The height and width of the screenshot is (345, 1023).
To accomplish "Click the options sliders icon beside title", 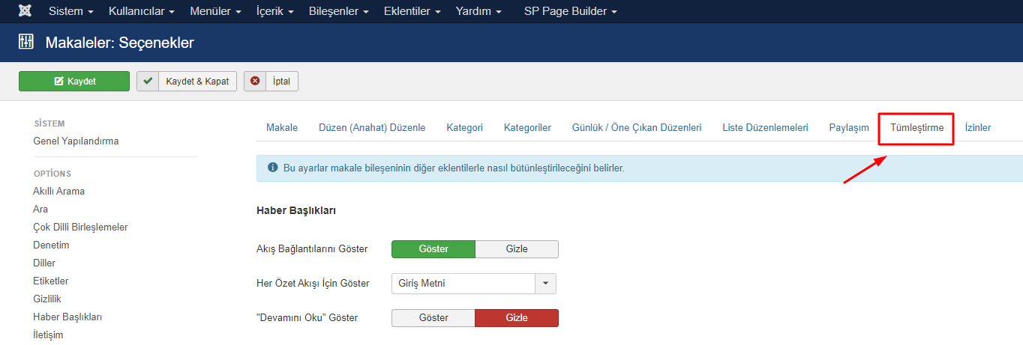I will 26,43.
